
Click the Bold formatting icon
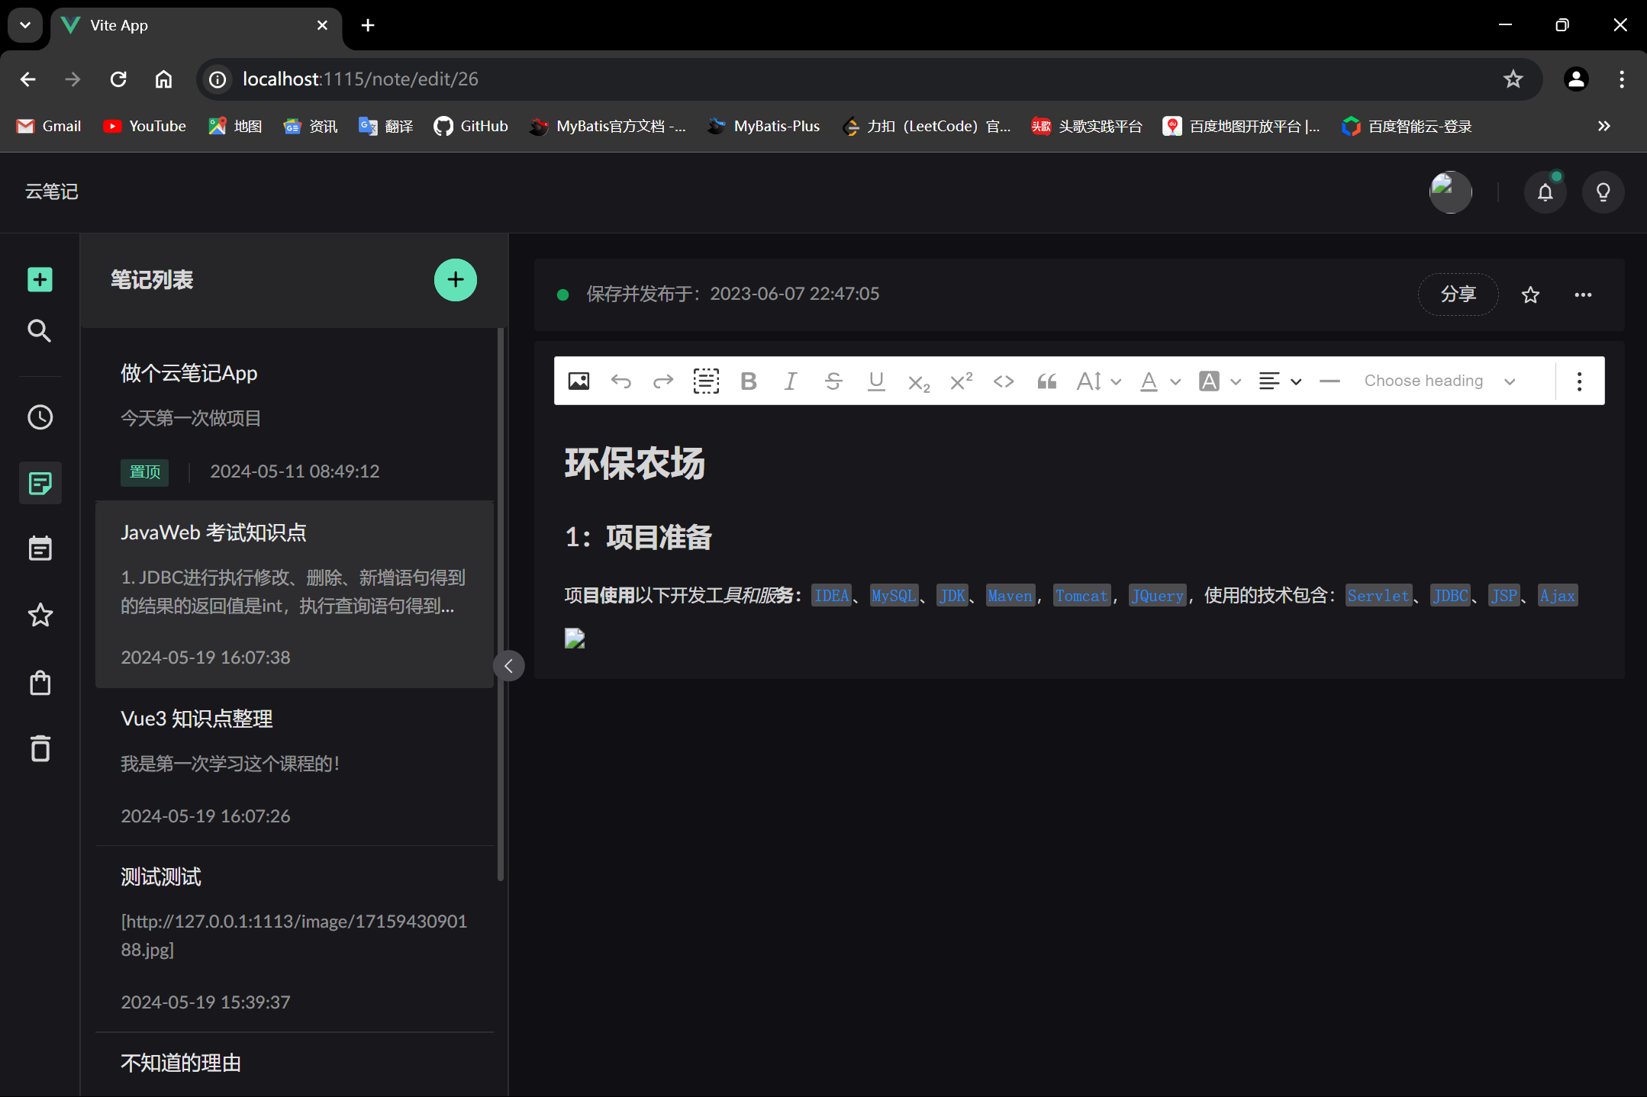(x=747, y=382)
